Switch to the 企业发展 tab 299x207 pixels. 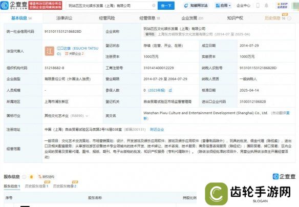coord(193,18)
